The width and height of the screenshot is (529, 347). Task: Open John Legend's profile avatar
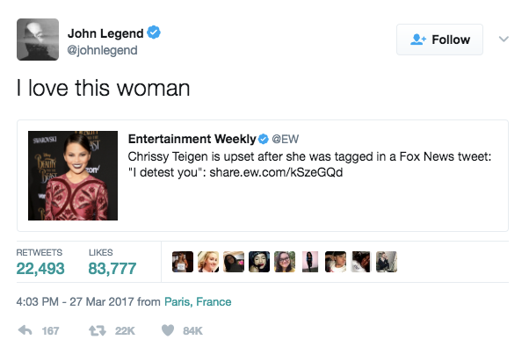(x=38, y=40)
